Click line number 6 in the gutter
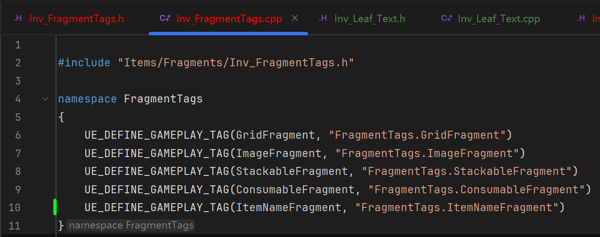Image resolution: width=600 pixels, height=237 pixels. tap(18, 135)
